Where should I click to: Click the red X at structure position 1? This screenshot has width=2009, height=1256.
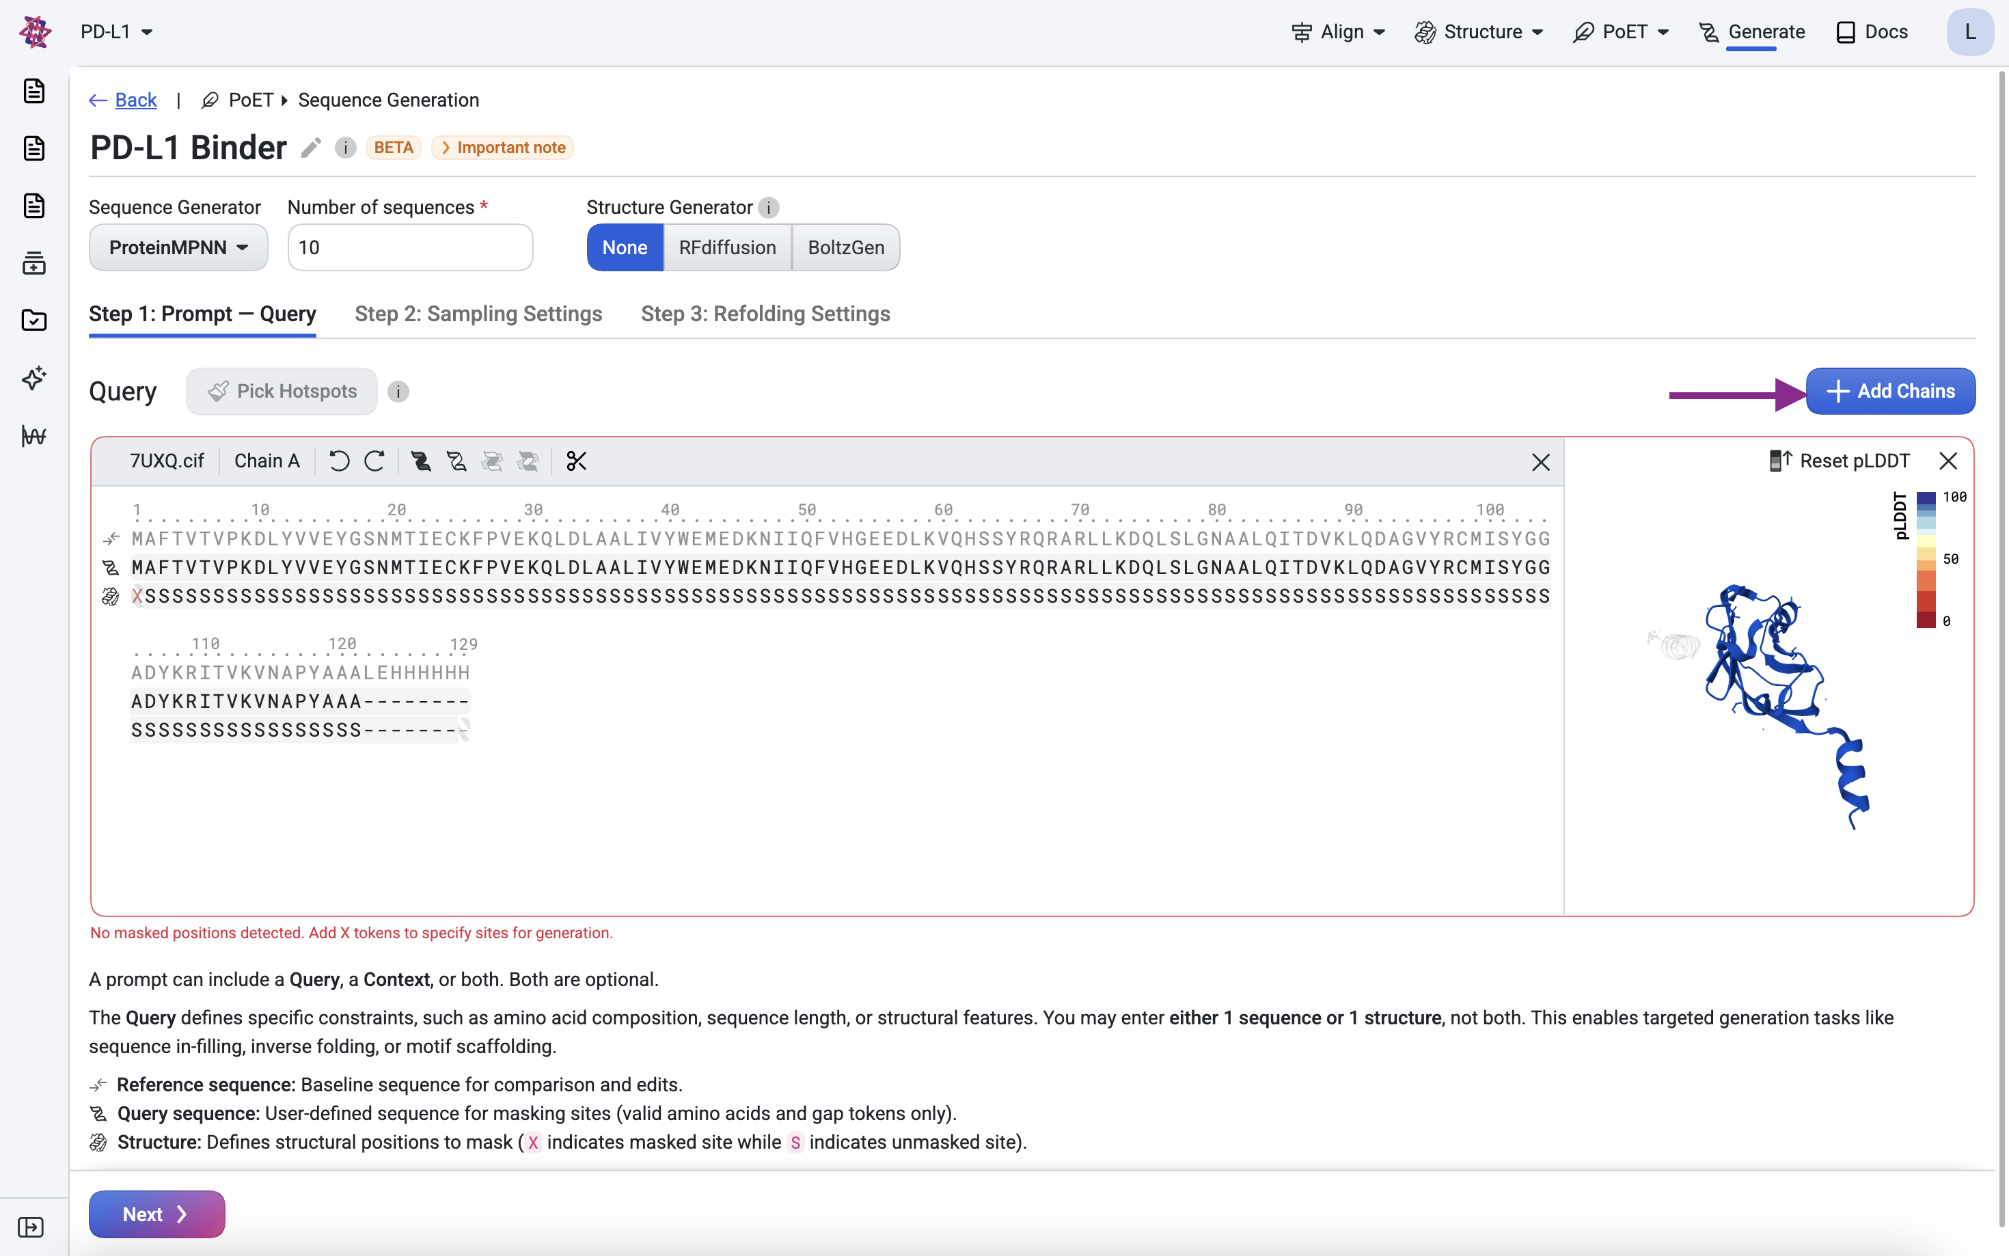(137, 597)
